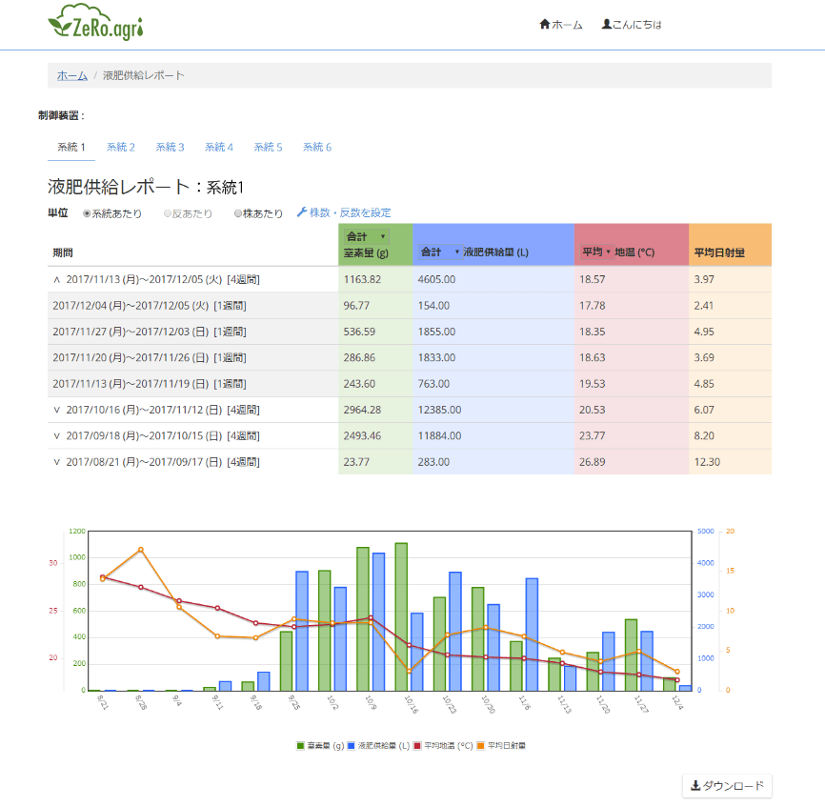This screenshot has height=806, width=825.
Task: Toggle green 窒素量 legend marker
Action: point(302,746)
